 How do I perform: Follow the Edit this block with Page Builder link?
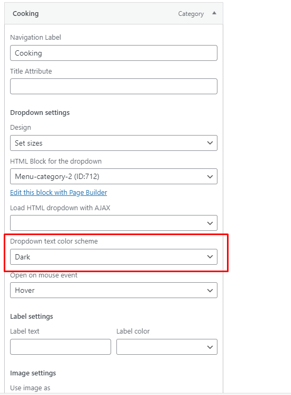[59, 192]
